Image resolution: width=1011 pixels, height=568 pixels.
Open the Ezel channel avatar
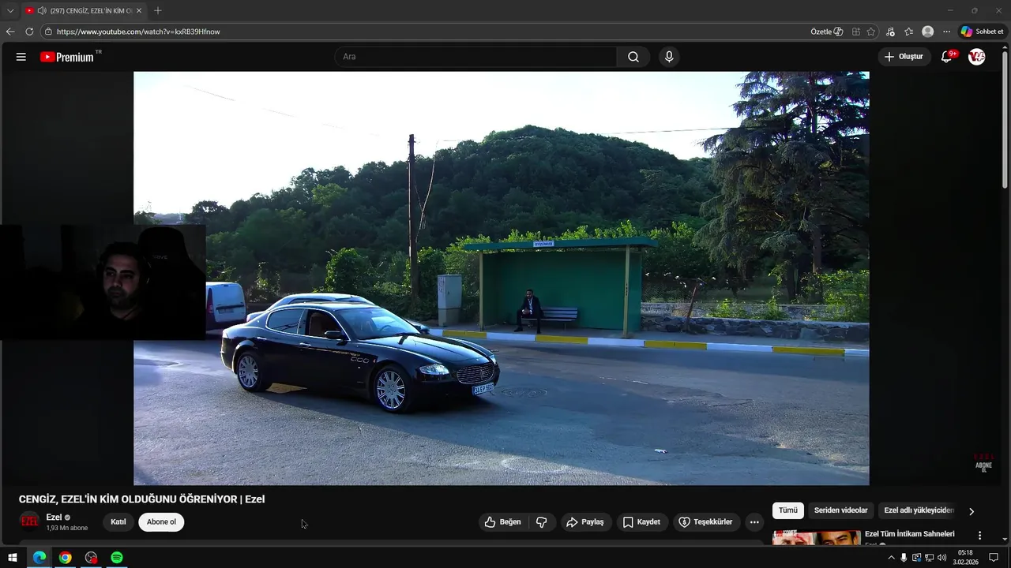click(x=29, y=521)
